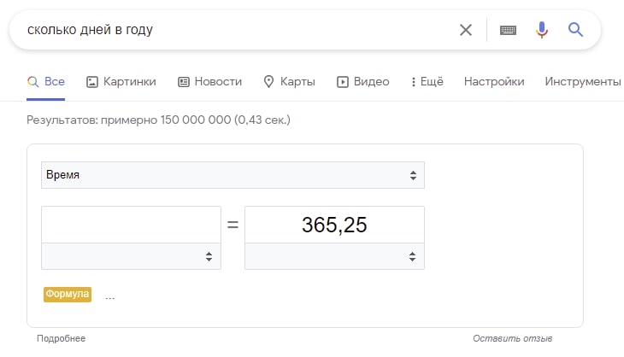
Task: Click the blue magnifier search icon
Action: (x=575, y=30)
